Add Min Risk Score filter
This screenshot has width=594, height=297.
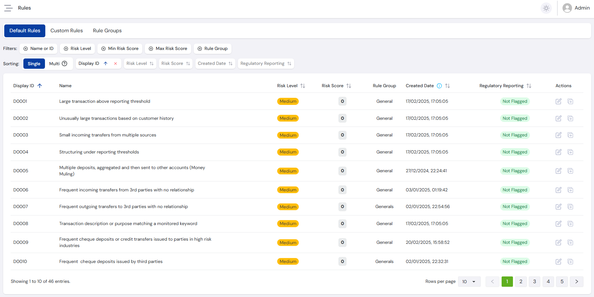coord(120,49)
